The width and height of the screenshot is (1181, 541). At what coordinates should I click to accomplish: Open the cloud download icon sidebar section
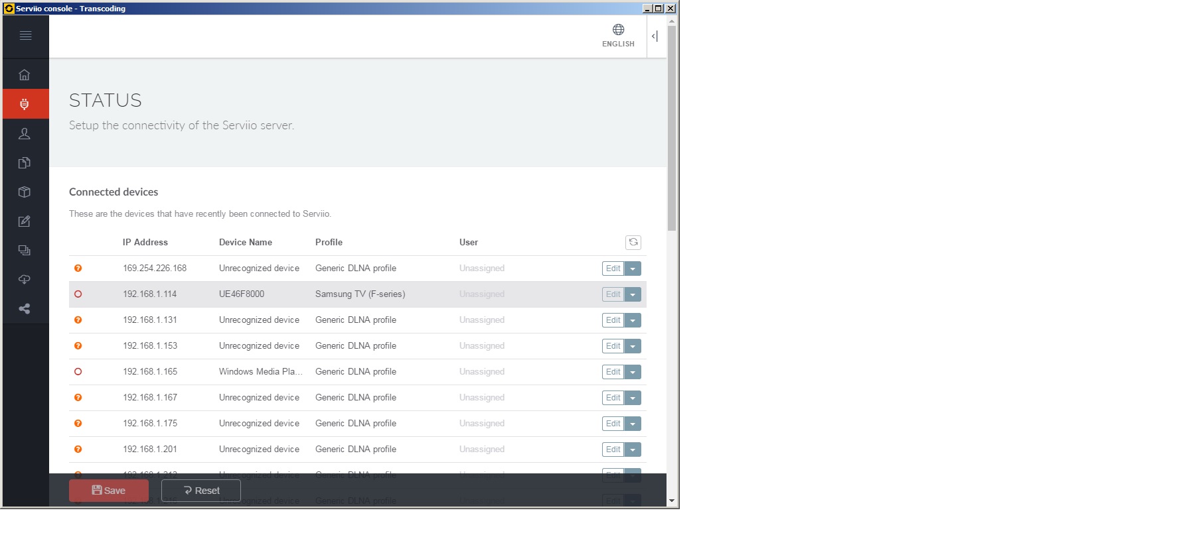[x=25, y=280]
